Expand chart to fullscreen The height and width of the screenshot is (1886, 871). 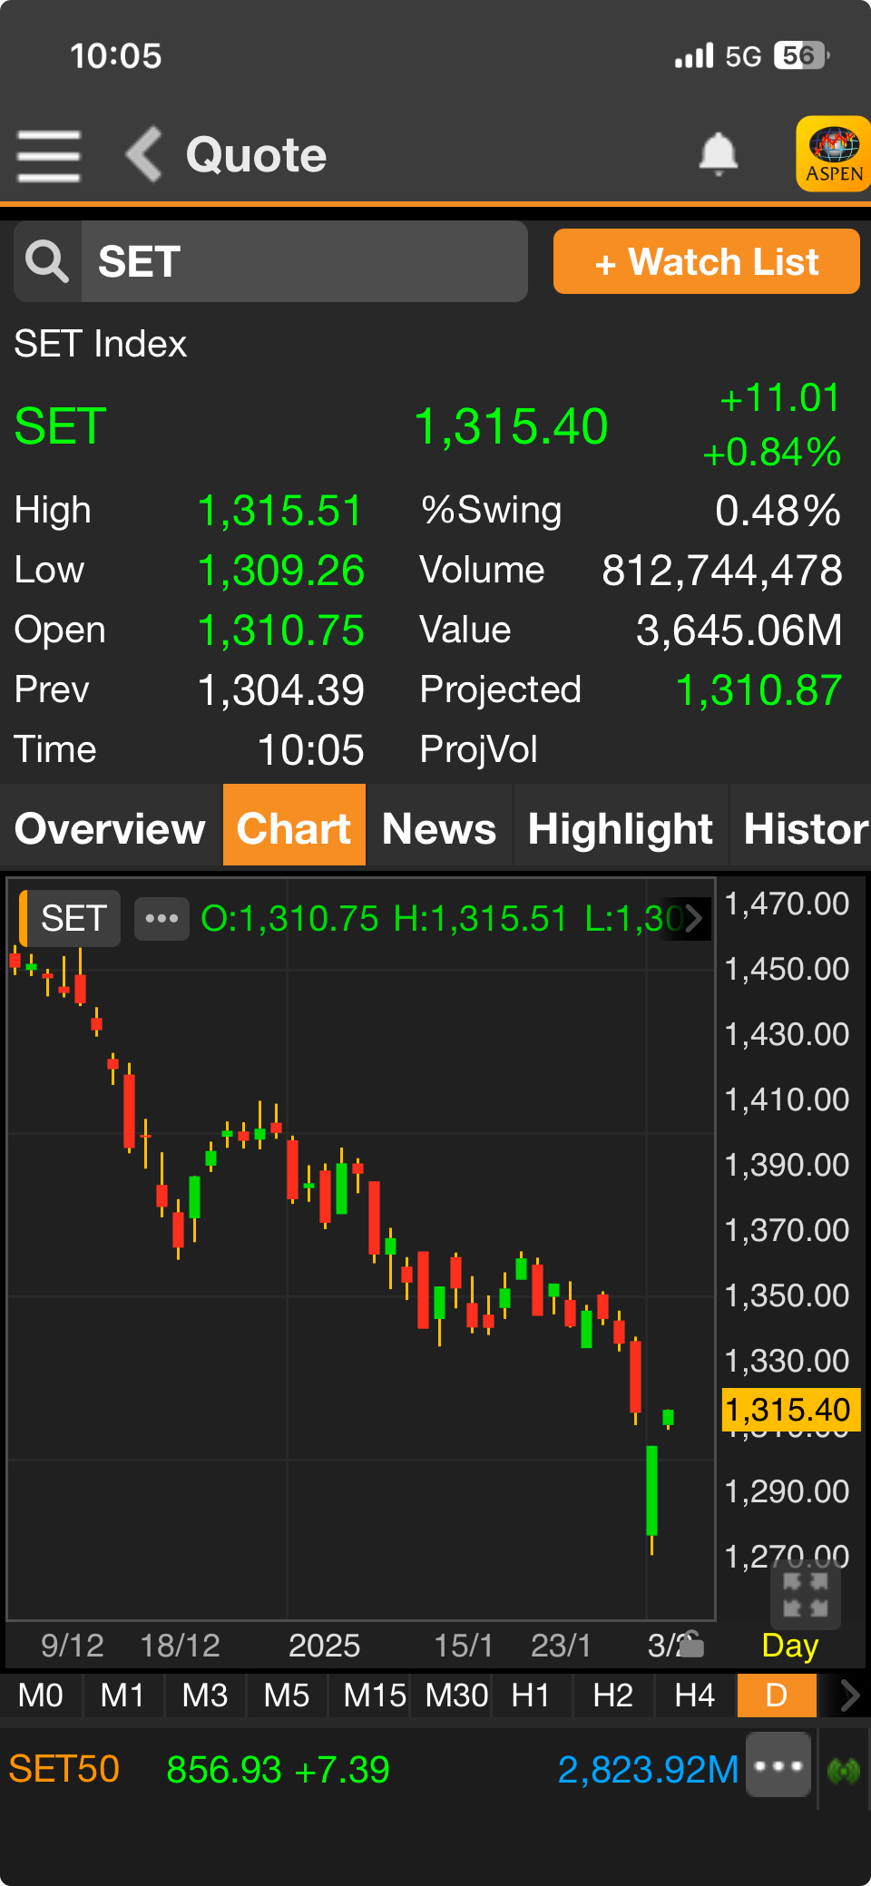805,1595
